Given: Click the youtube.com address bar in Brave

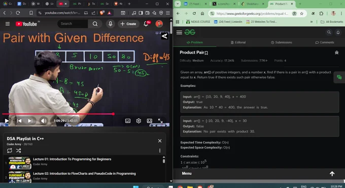Looking at the screenshot, I should click(62, 13).
